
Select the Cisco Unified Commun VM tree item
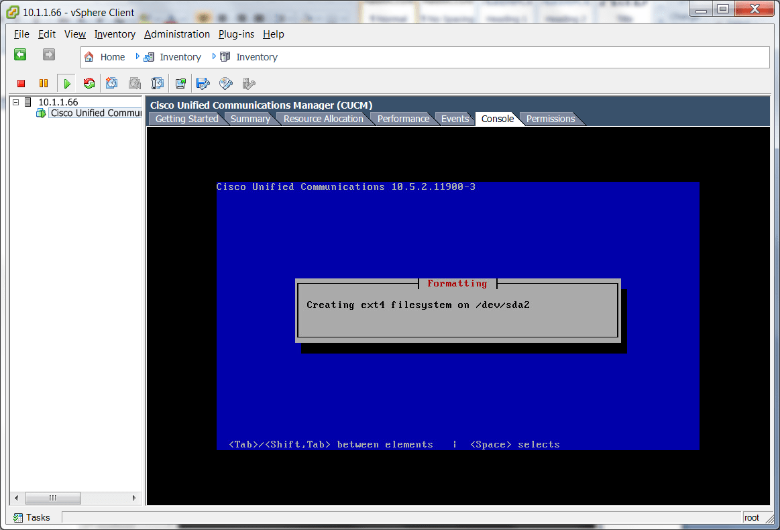coord(96,113)
